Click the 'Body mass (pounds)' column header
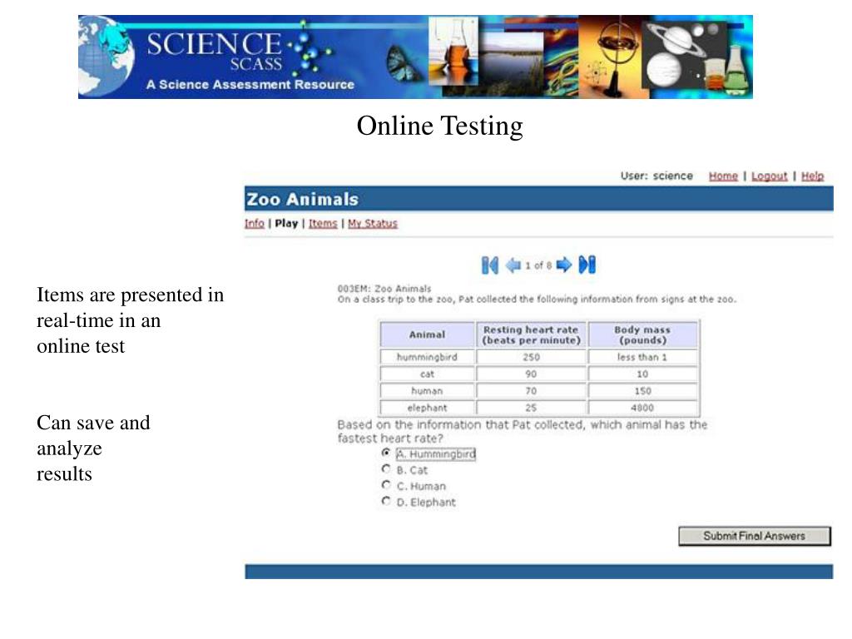852x639 pixels. click(642, 334)
